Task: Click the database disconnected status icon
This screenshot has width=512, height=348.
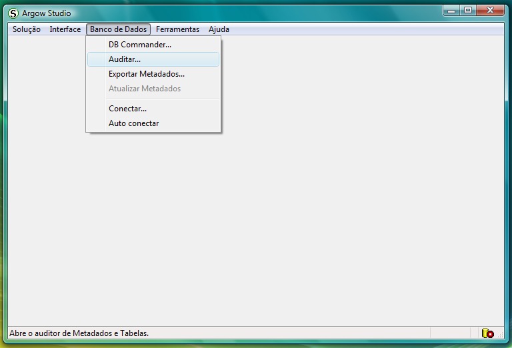Action: [487, 333]
